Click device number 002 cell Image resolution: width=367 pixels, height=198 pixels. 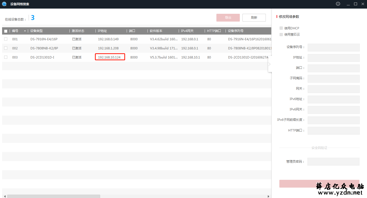click(x=15, y=48)
